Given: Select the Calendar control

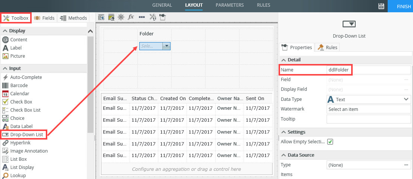Looking at the screenshot, I should [20, 94].
